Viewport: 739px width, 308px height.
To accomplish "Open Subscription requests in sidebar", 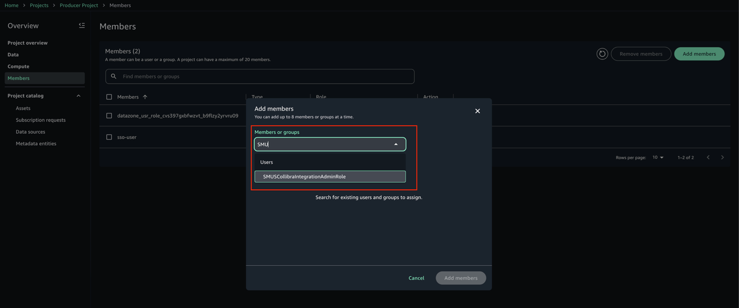I will tap(41, 120).
